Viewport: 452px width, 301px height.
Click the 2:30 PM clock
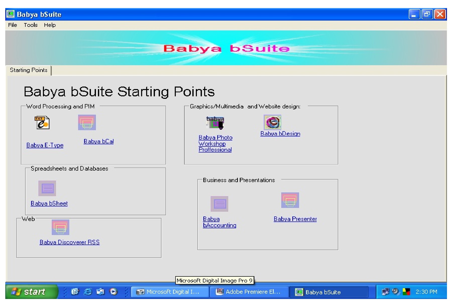[x=426, y=292]
